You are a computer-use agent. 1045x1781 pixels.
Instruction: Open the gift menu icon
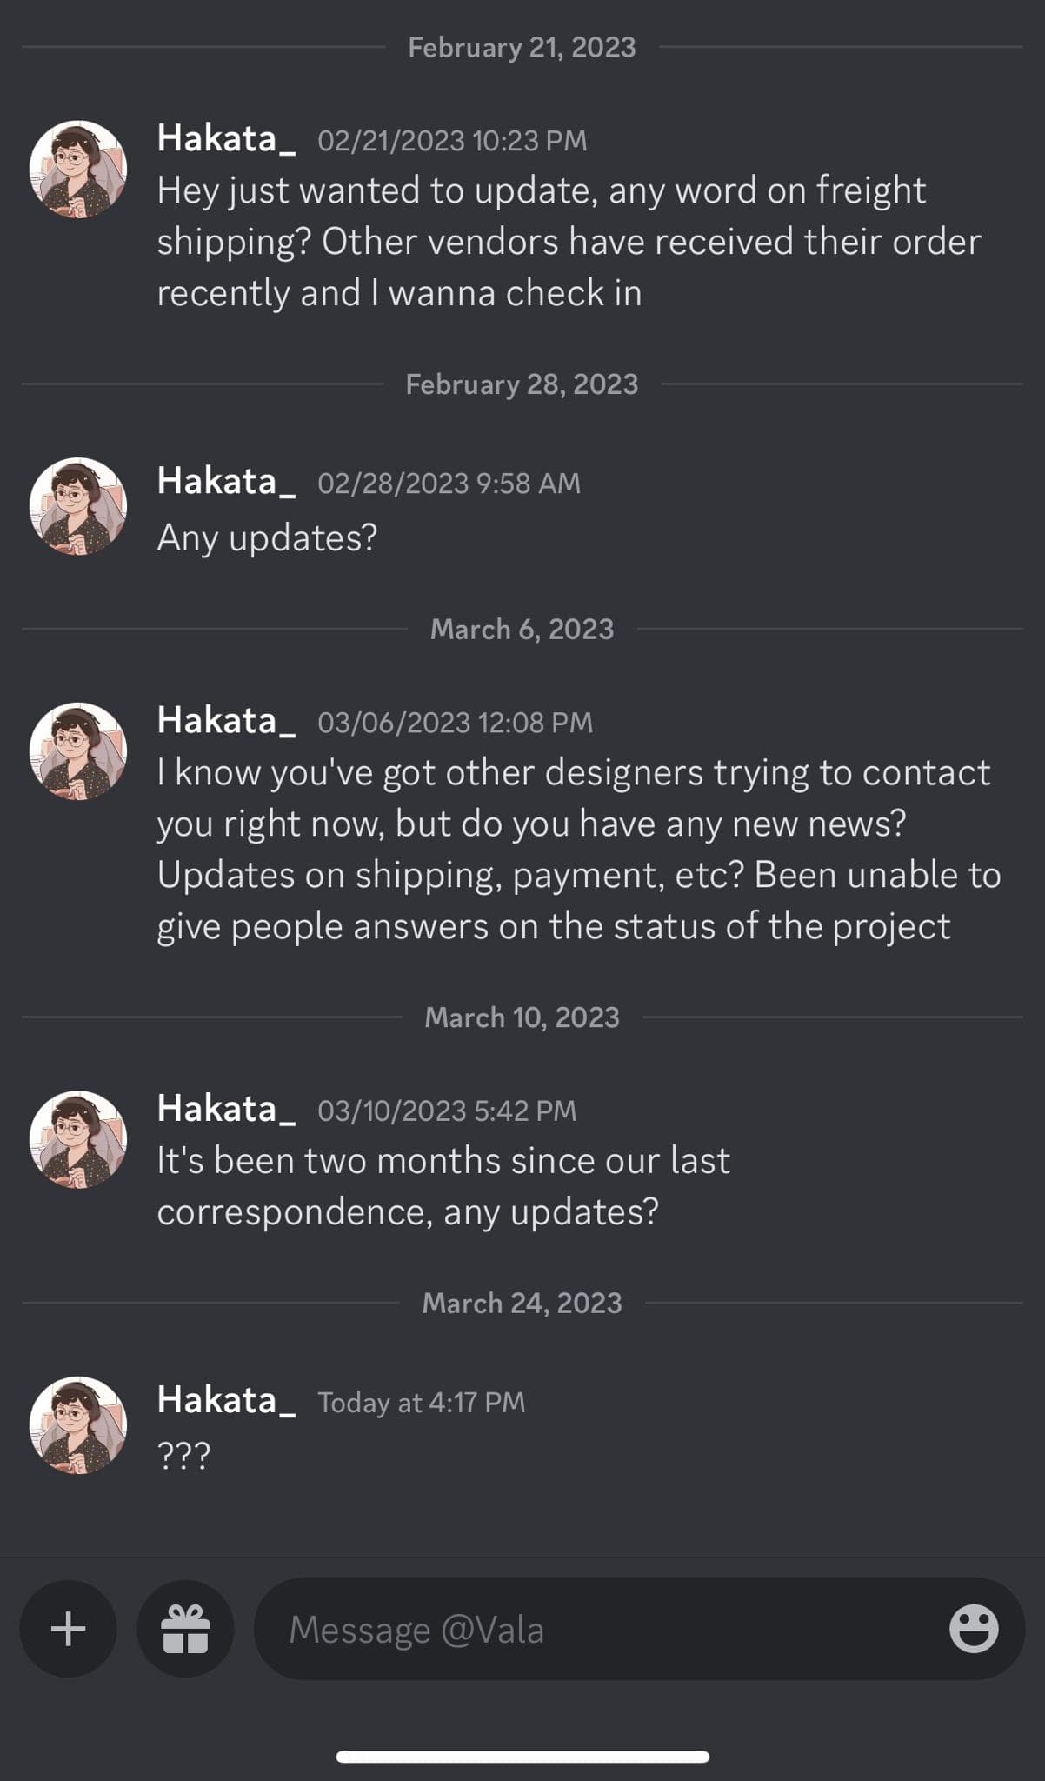coord(183,1630)
